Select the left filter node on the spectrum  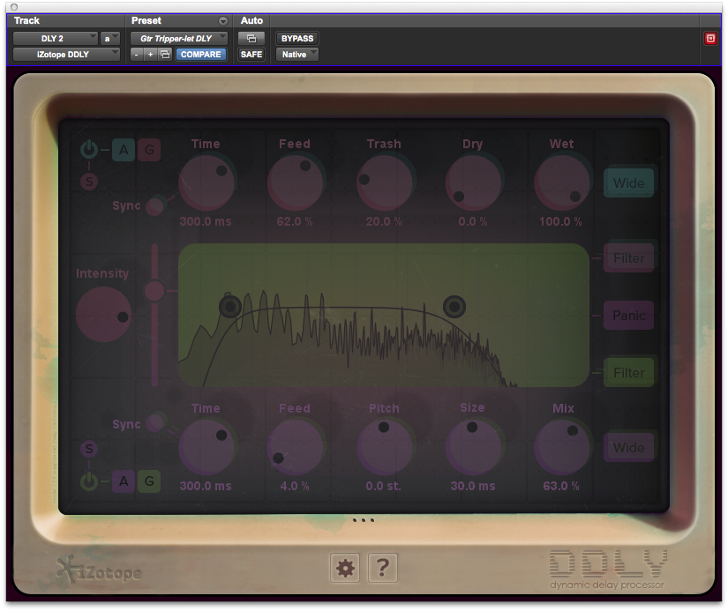(x=229, y=306)
